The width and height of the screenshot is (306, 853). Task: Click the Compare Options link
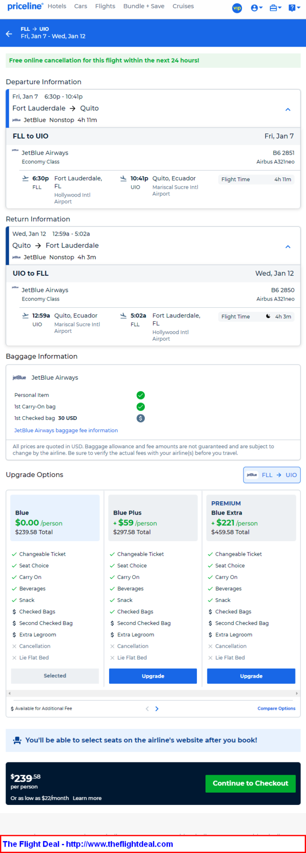[x=276, y=708]
